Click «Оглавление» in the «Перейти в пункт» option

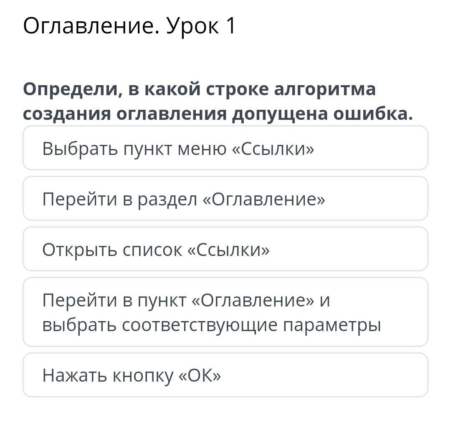pyautogui.click(x=253, y=300)
